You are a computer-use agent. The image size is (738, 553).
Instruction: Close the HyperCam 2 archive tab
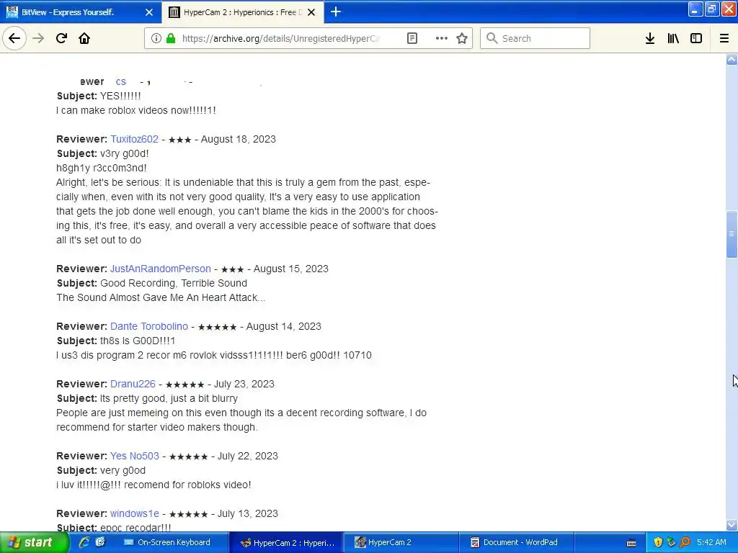click(311, 12)
